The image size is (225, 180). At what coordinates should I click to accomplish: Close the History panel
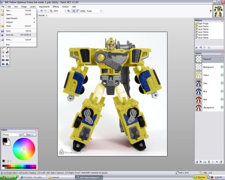click(222, 20)
